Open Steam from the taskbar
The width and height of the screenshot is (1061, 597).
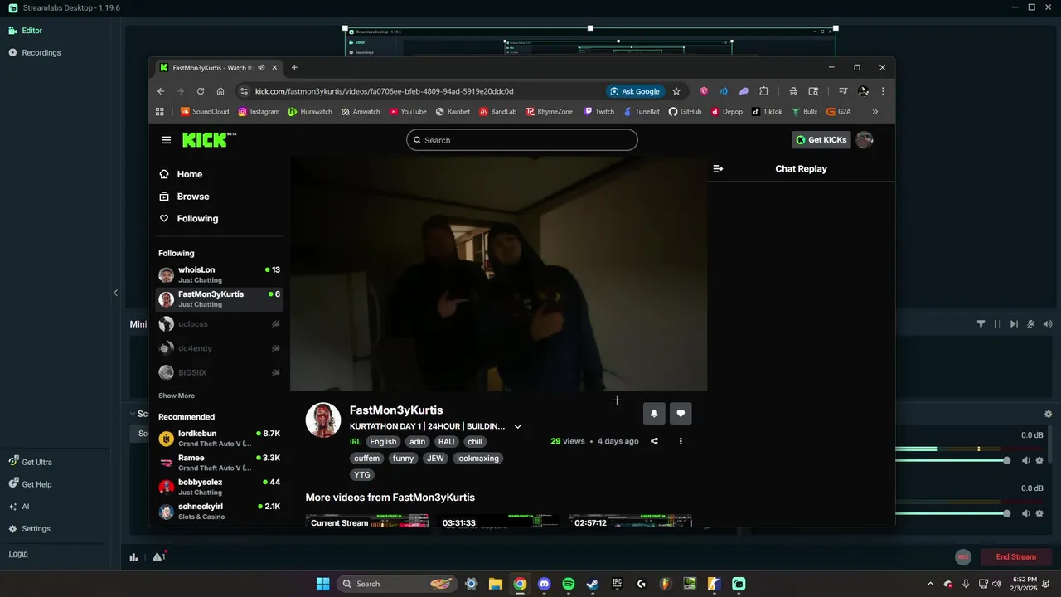coord(593,584)
